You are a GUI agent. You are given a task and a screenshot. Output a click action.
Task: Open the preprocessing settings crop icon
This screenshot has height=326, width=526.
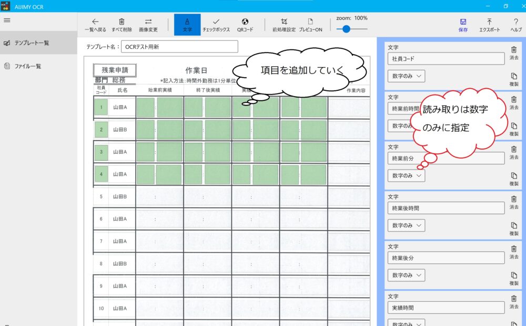[284, 22]
